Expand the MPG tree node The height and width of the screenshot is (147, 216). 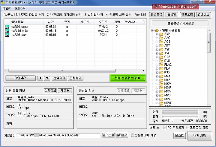pos(157,103)
